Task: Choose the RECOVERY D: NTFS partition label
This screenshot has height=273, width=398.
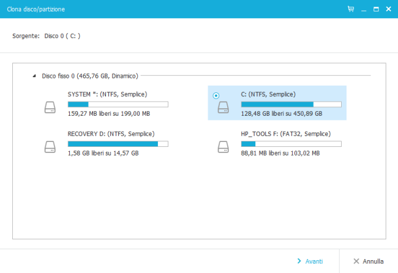Action: pyautogui.click(x=110, y=133)
